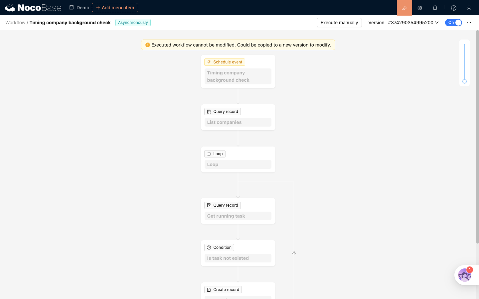Expand the Version dropdown
479x299 pixels.
pyautogui.click(x=413, y=23)
